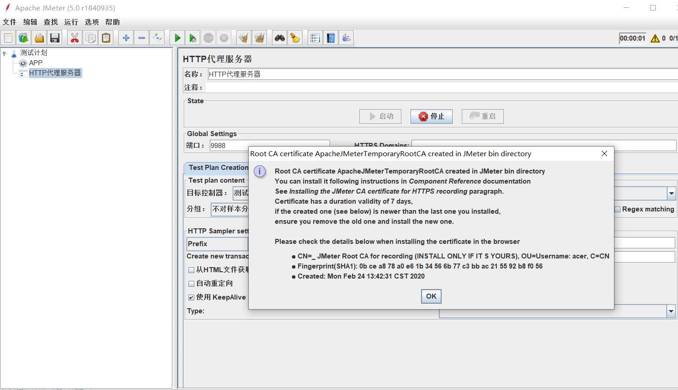Click the Clear broom icon

[244, 38]
